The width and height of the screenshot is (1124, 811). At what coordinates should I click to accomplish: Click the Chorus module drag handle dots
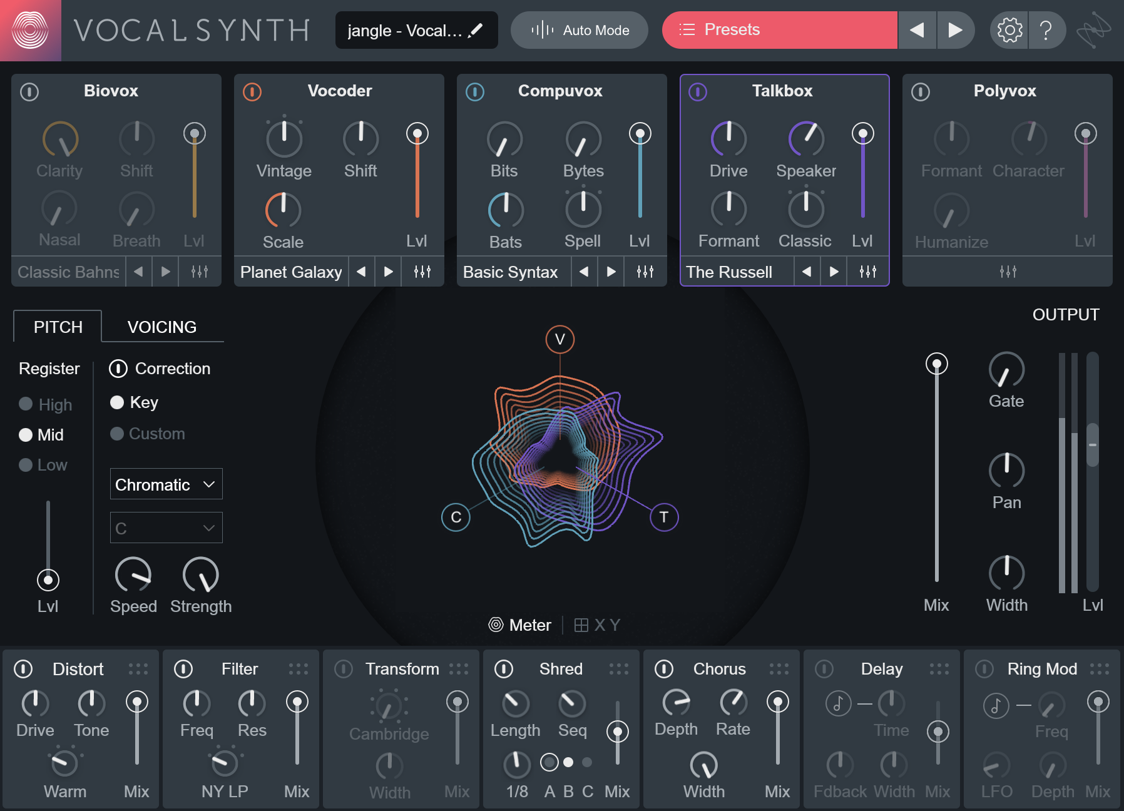[x=779, y=669]
